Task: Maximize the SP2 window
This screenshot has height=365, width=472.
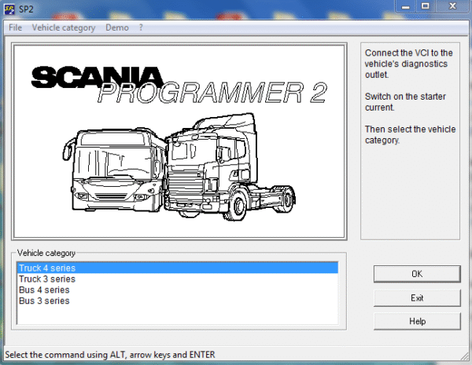Action: (x=426, y=6)
